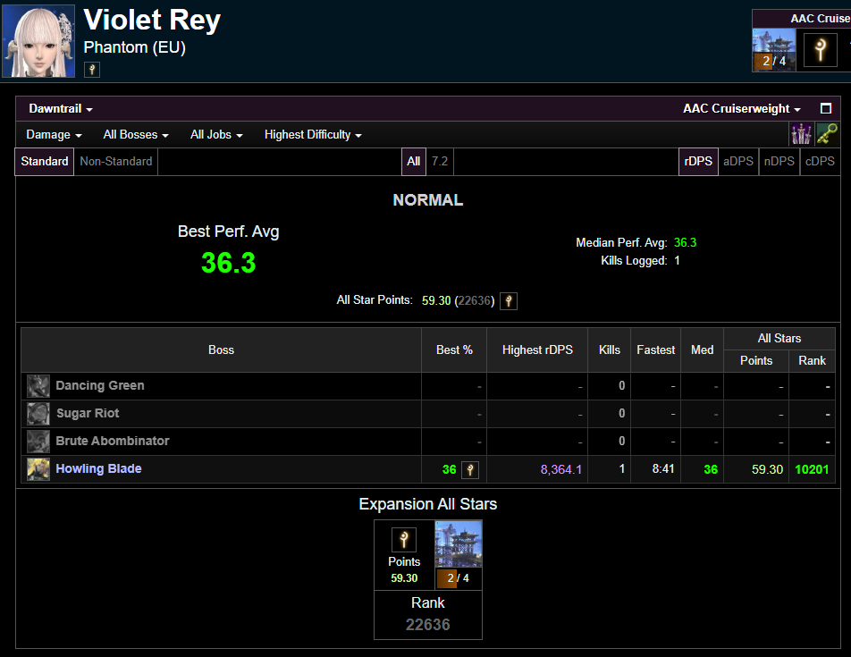The image size is (851, 657).
Task: Open the Brute Abombinator boss link
Action: [113, 441]
